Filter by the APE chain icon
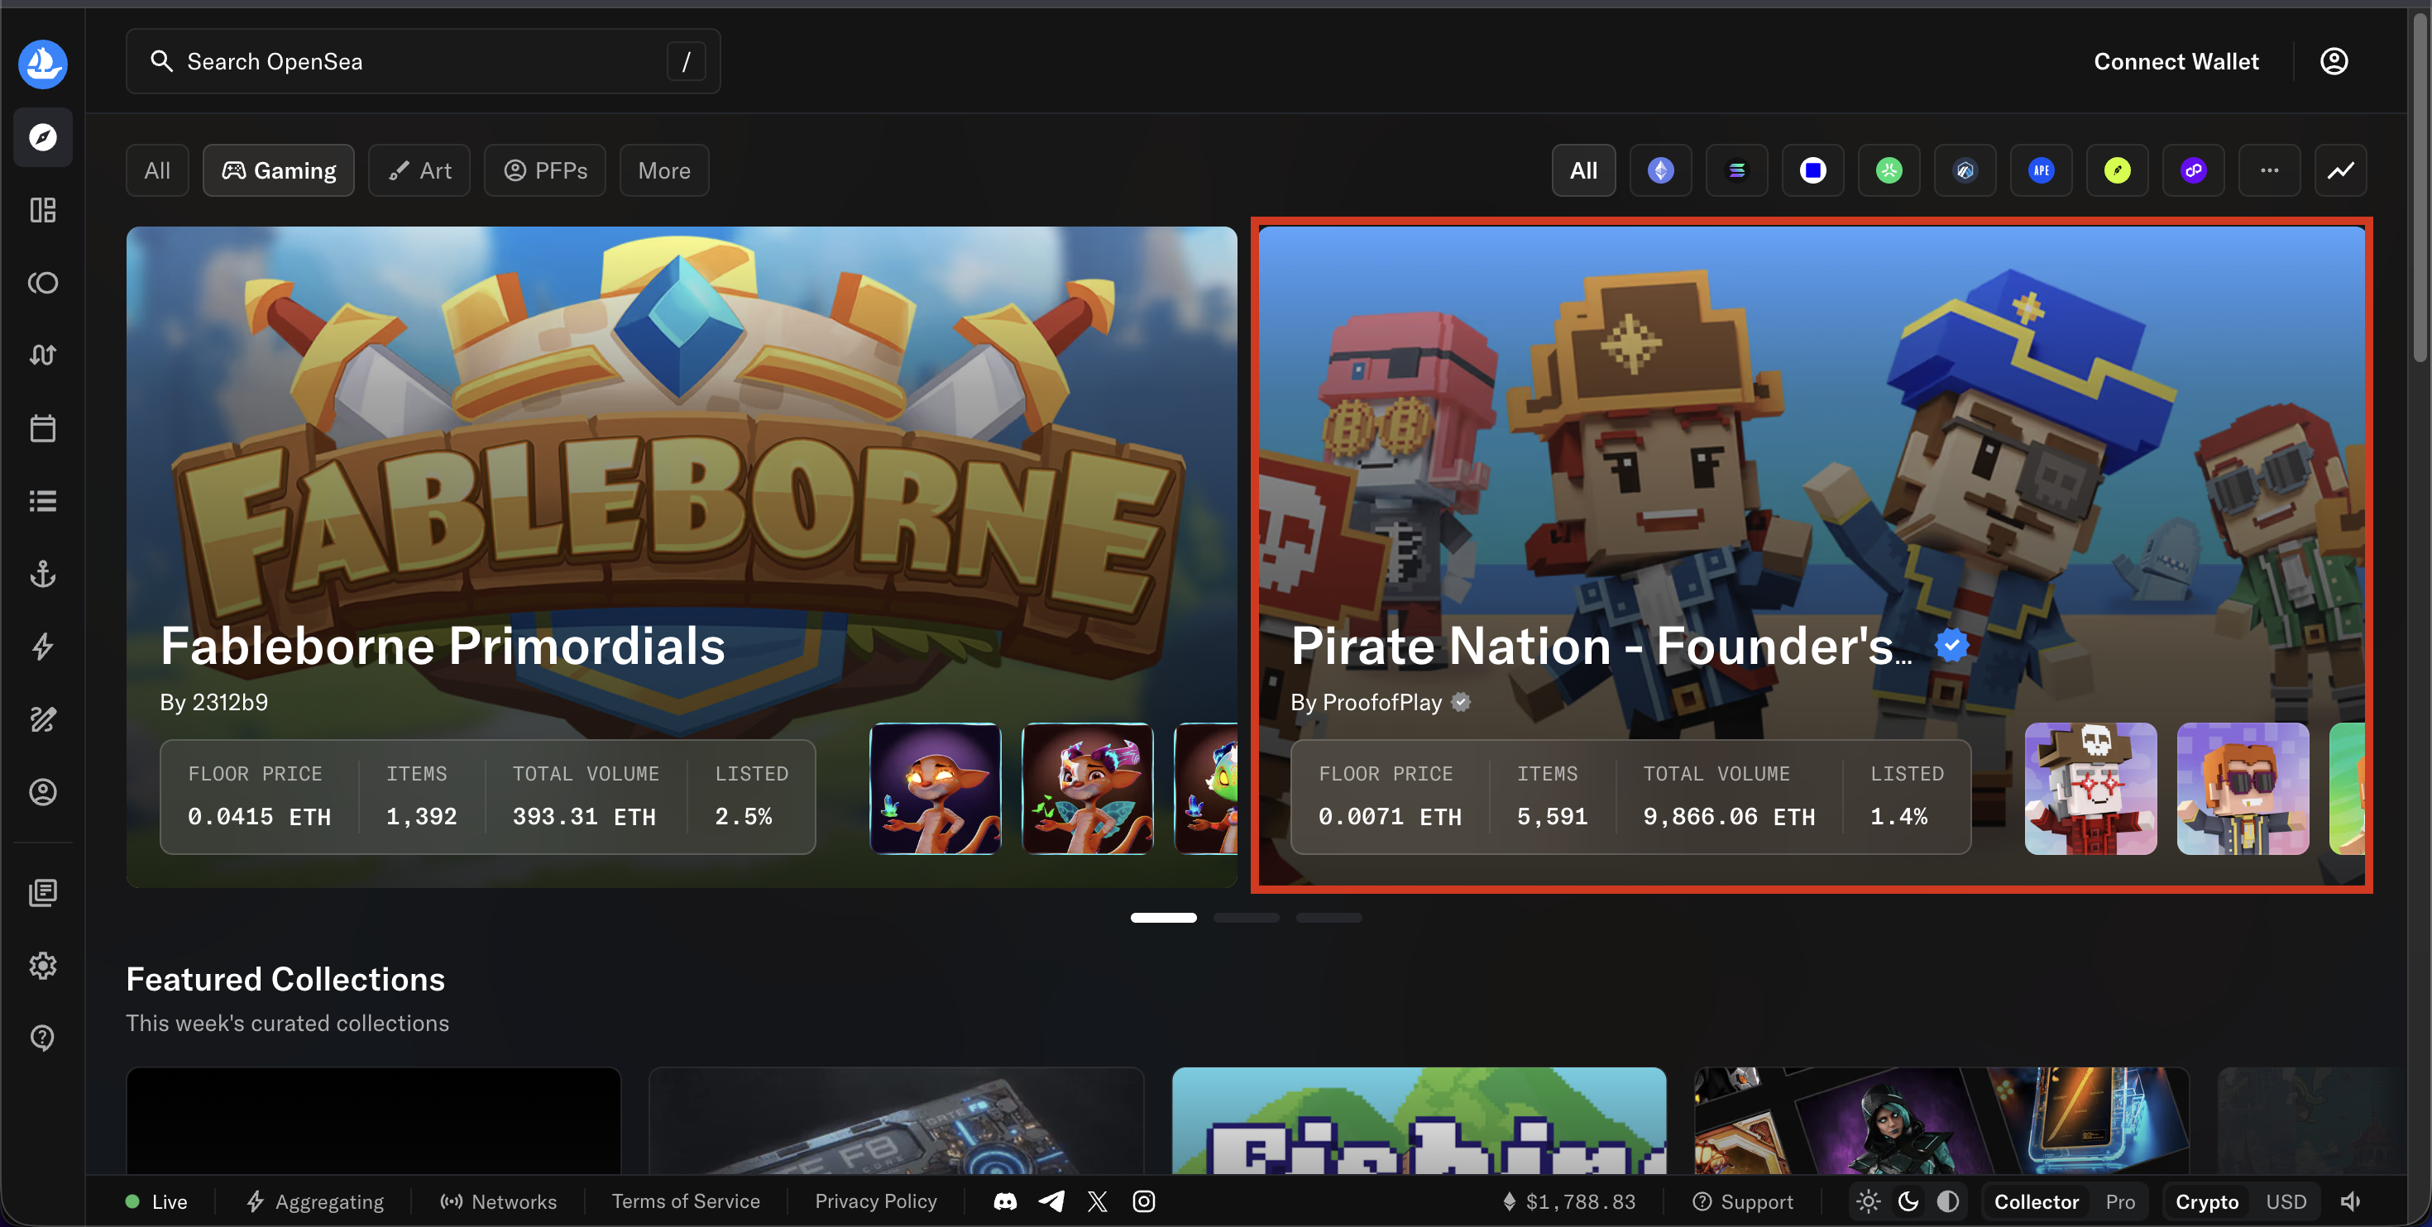 [2042, 171]
